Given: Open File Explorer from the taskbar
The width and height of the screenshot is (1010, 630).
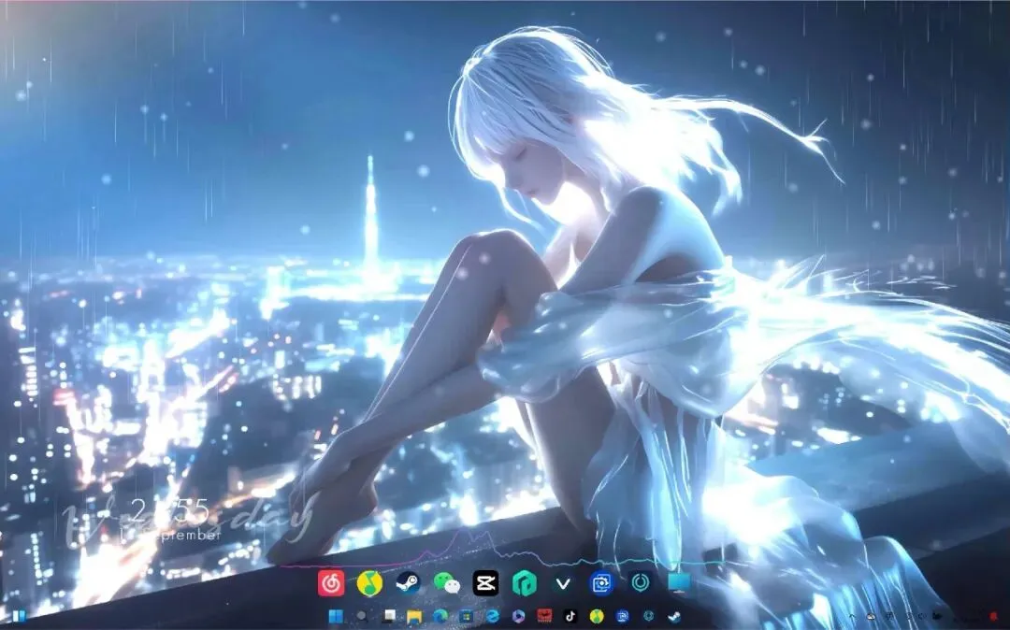Looking at the screenshot, I should (x=414, y=617).
